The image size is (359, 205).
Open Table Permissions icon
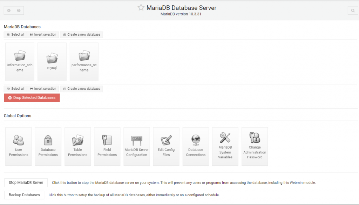tap(77, 140)
